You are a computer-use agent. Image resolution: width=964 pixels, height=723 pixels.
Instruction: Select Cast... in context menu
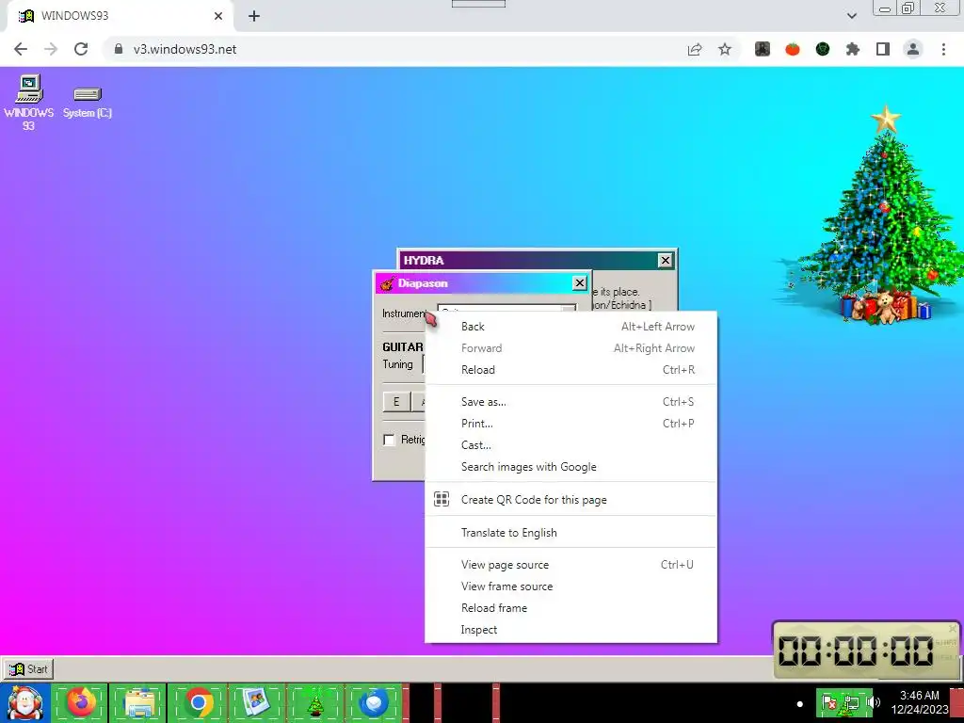pos(571,444)
